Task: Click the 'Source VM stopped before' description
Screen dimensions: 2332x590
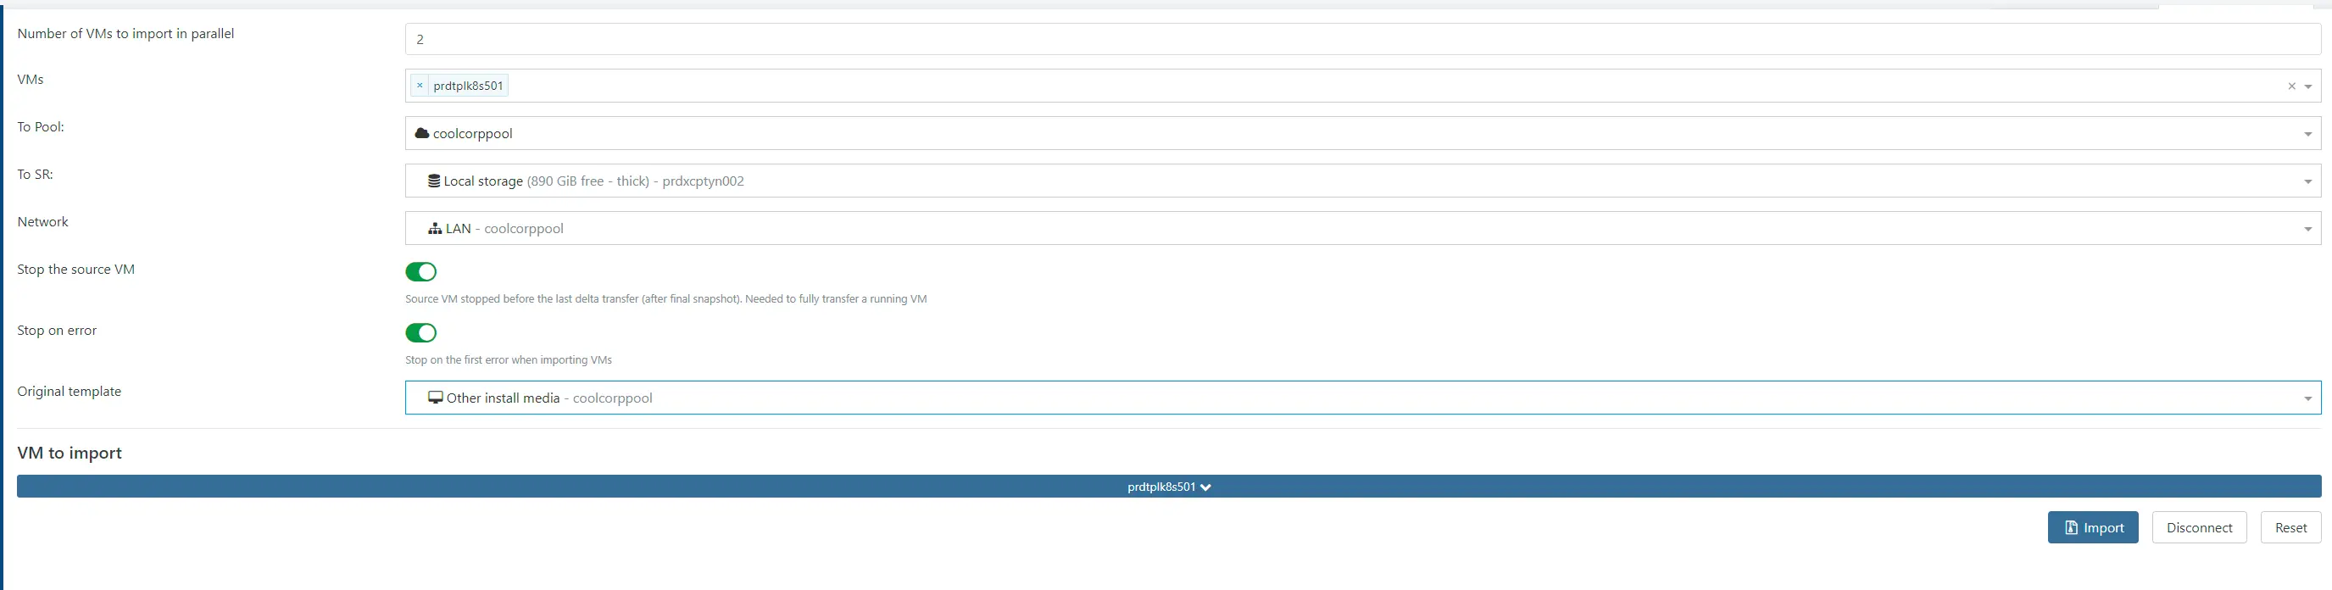Action: pos(666,298)
